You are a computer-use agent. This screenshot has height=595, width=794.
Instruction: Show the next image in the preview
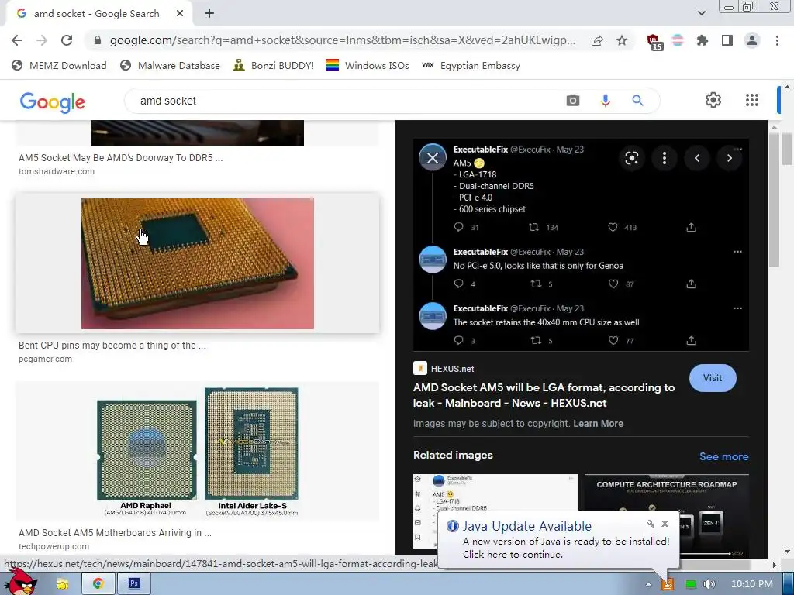(730, 158)
